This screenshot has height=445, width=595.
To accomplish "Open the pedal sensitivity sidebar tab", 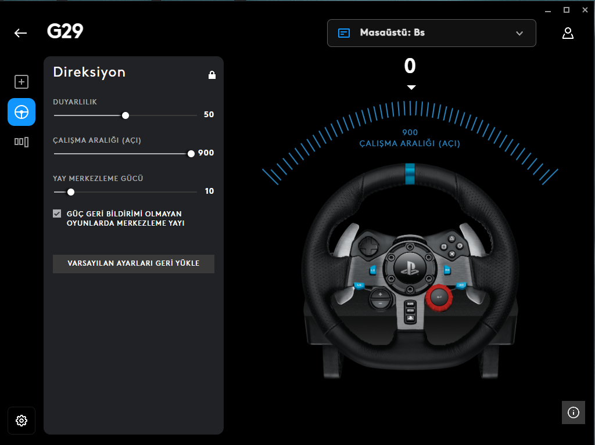I will coord(21,142).
